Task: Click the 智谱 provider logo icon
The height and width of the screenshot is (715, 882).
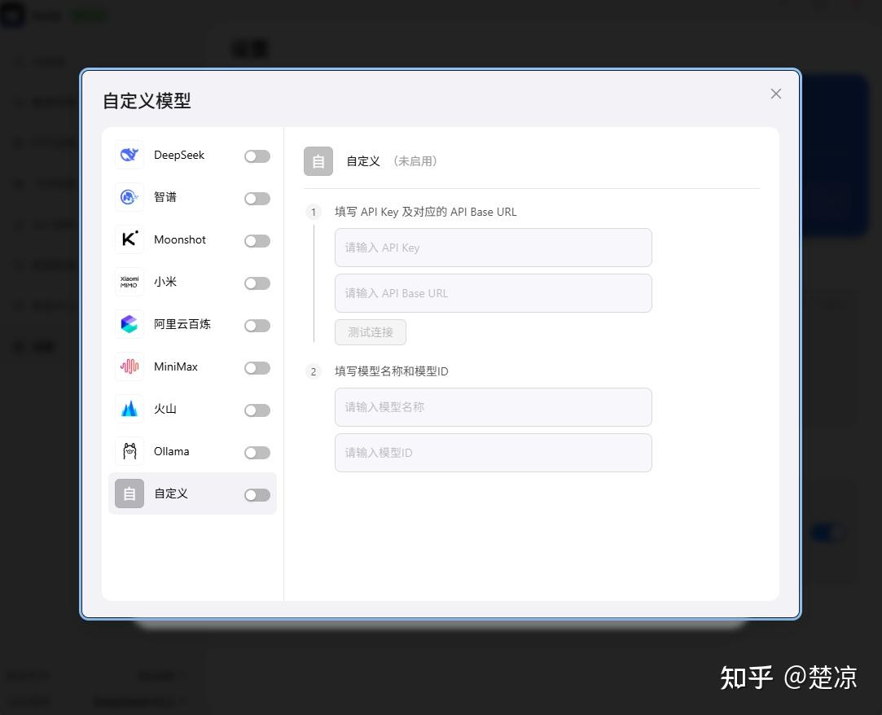Action: click(129, 197)
